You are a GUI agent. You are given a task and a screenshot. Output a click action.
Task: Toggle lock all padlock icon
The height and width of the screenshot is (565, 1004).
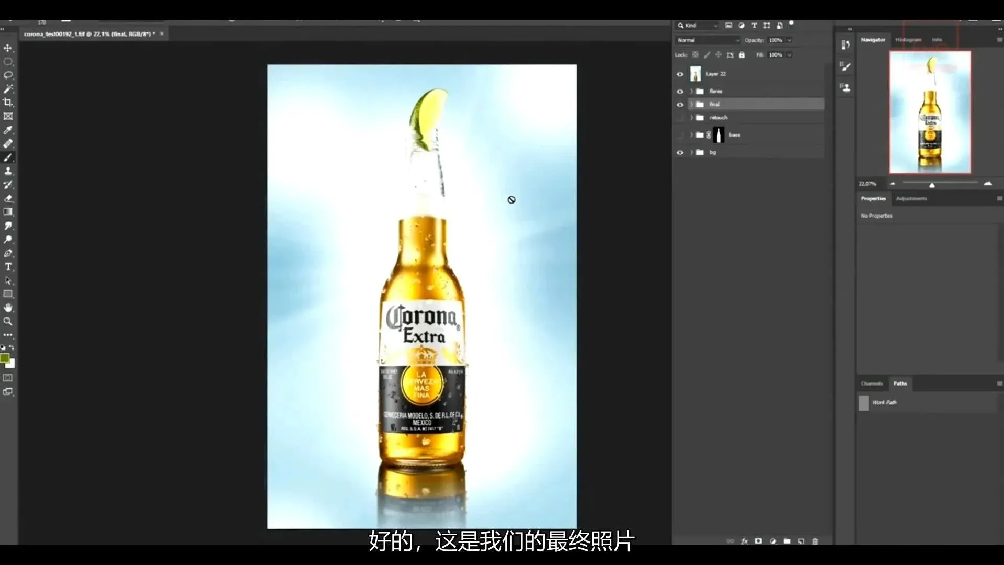[741, 54]
